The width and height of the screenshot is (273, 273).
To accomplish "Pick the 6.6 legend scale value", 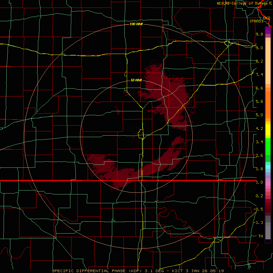I will 259,88.
